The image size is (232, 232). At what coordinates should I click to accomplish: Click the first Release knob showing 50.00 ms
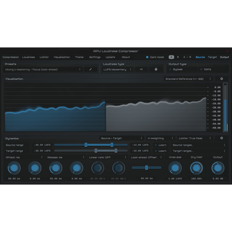[56, 168]
